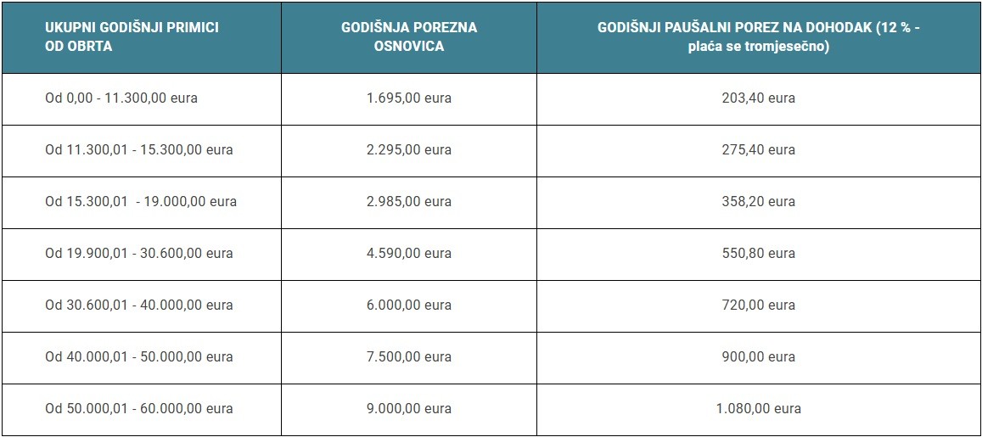Screen dimensions: 982x437
Task: Click the 'Od 40.000,01 - 50.000,00 eura' range
Action: (139, 356)
